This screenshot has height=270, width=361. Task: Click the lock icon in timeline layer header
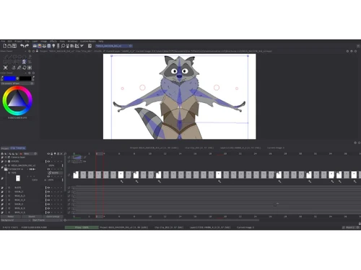coord(51,153)
